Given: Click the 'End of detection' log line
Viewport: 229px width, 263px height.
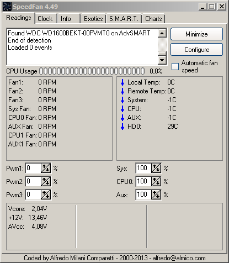Looking at the screenshot, I should point(29,40).
